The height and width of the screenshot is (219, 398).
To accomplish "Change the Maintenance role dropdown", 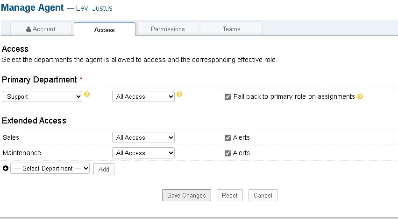I will (143, 153).
